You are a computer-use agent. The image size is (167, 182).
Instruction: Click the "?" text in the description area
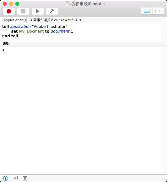pyautogui.click(x=3, y=51)
